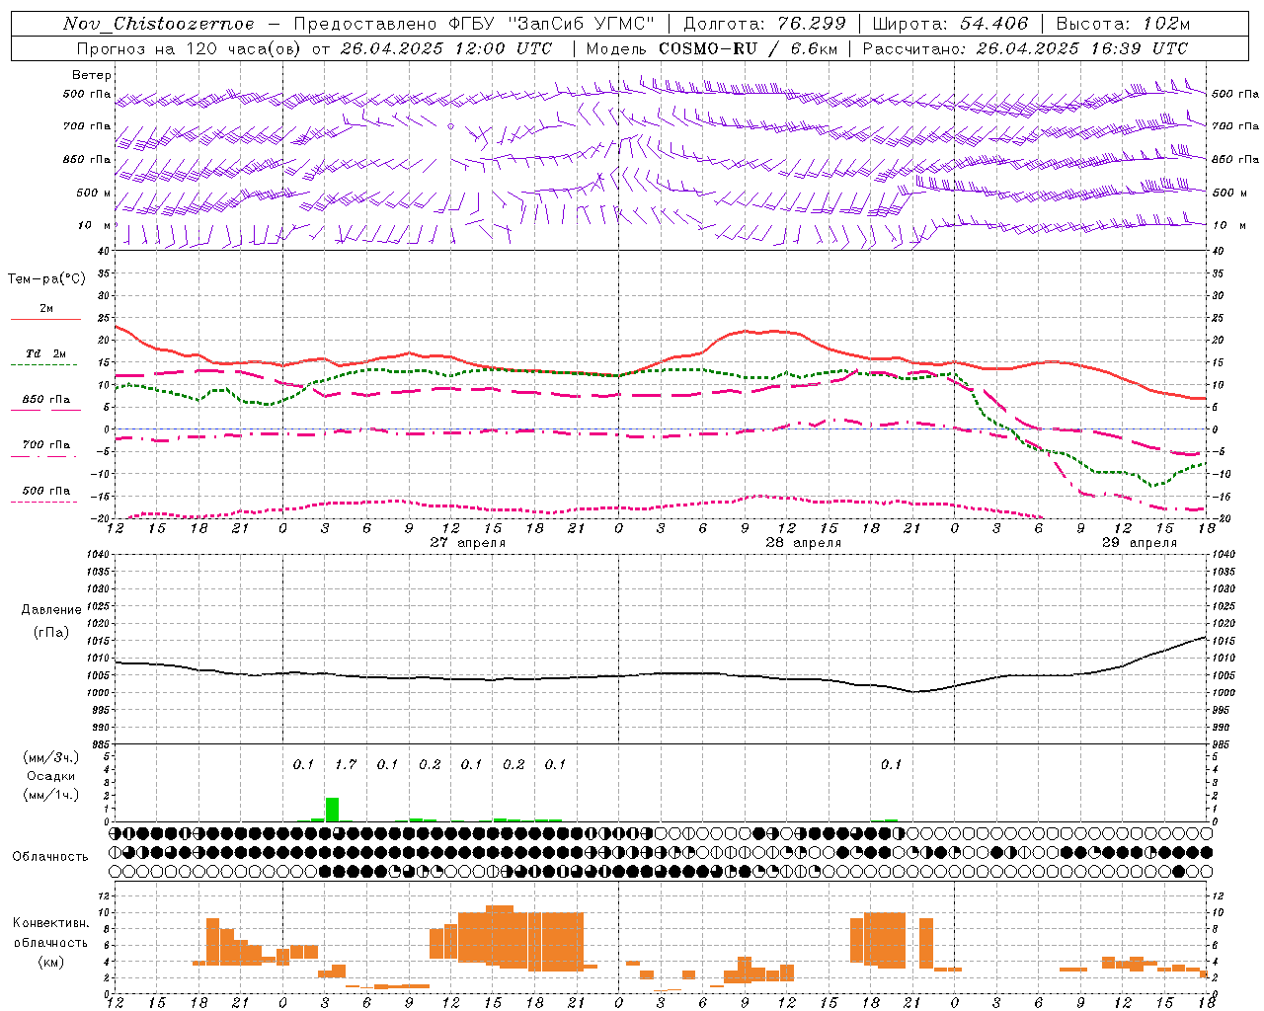1264x1011 pixels.
Task: Click the "28 апреля" date label
Action: 804,542
